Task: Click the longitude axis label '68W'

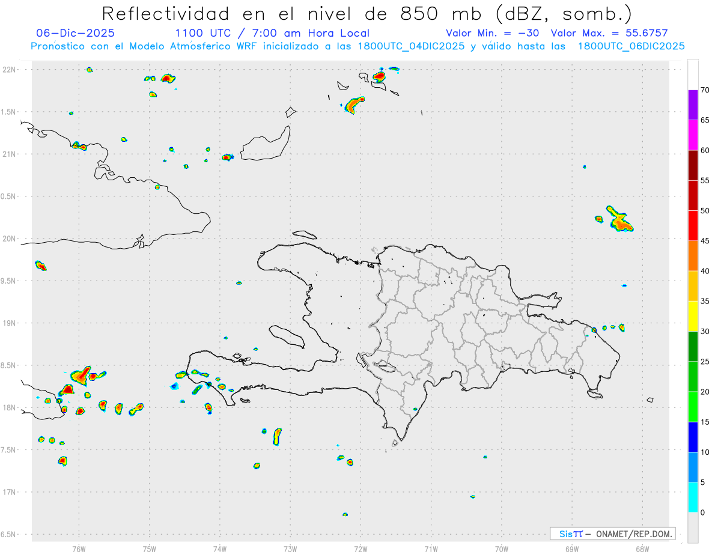Action: pyautogui.click(x=642, y=548)
